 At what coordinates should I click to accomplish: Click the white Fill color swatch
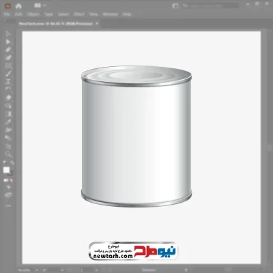tap(6, 170)
